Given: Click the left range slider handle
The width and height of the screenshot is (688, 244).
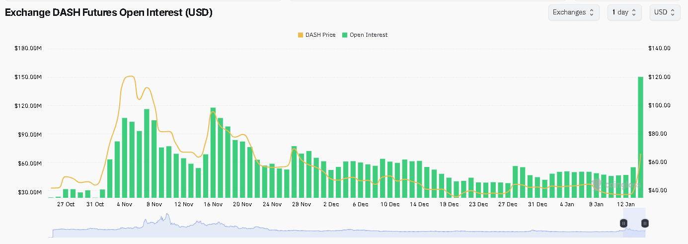Looking at the screenshot, I should (623, 223).
